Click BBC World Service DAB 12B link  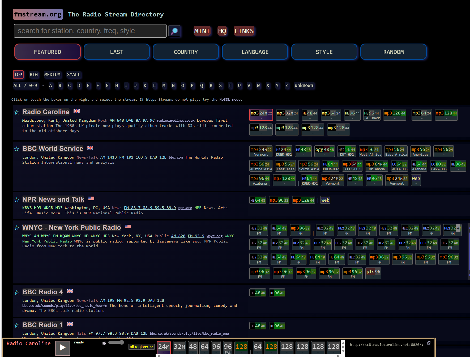[158, 158]
